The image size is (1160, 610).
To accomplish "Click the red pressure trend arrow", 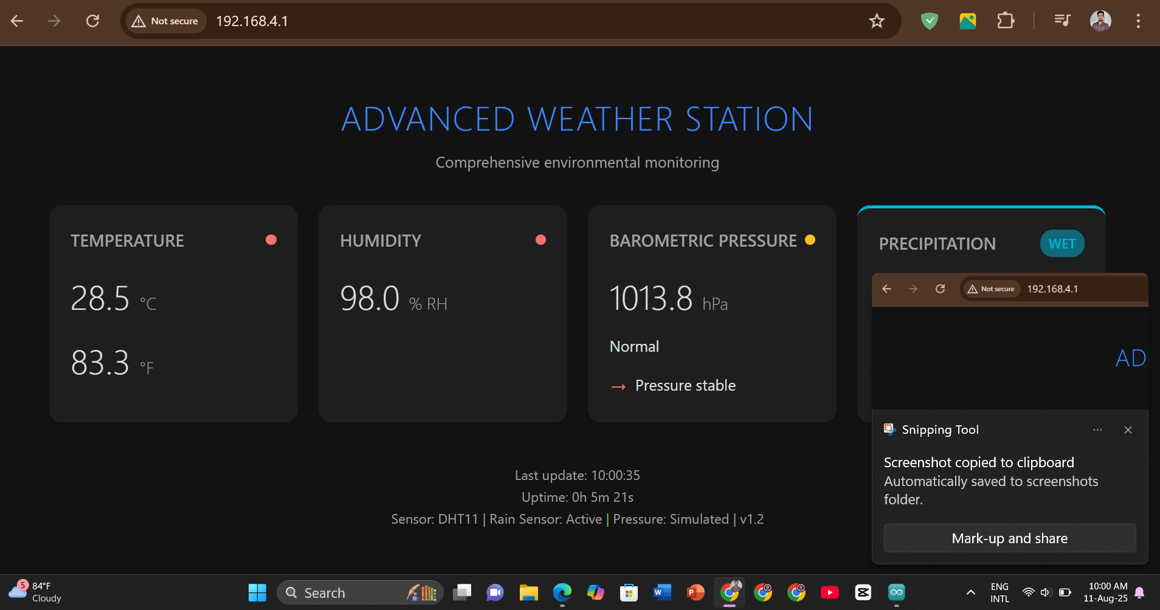I will (618, 387).
